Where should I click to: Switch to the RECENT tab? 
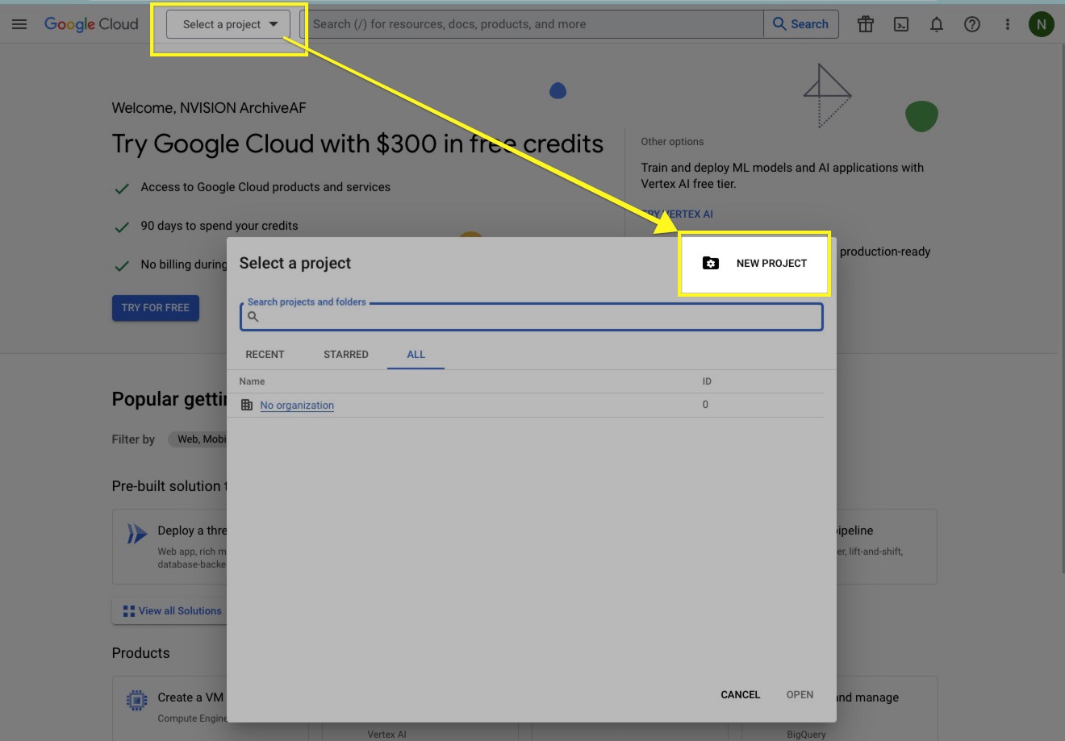tap(265, 355)
